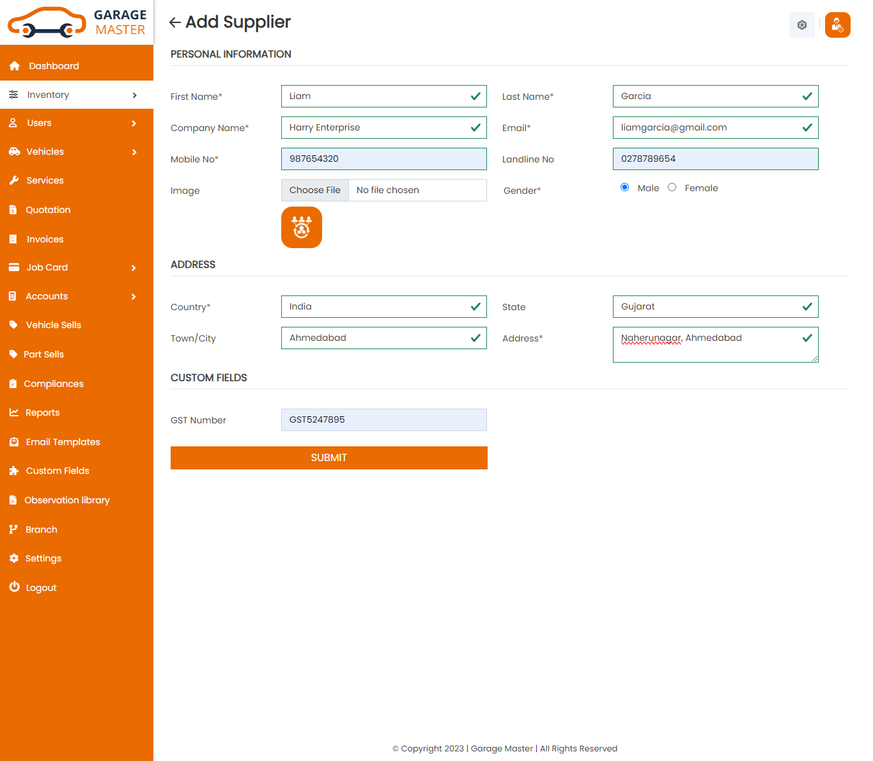The width and height of the screenshot is (873, 761).
Task: Open the Email Templates menu item
Action: (63, 442)
